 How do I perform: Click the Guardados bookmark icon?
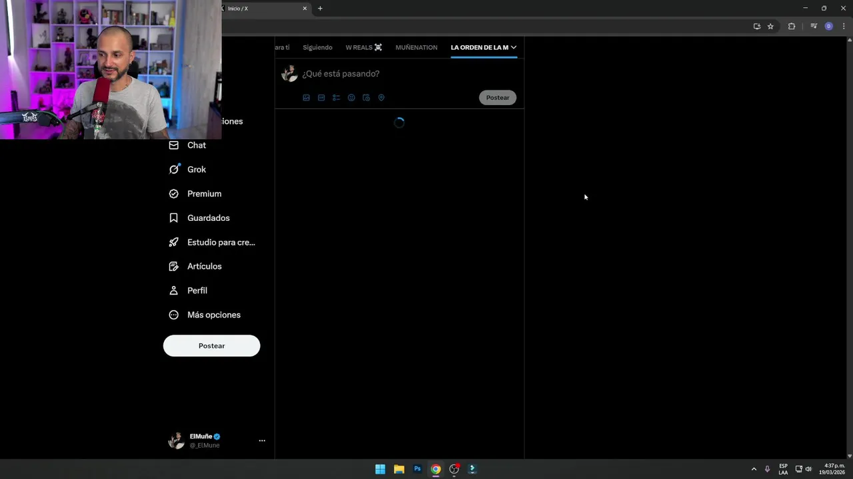tap(174, 218)
